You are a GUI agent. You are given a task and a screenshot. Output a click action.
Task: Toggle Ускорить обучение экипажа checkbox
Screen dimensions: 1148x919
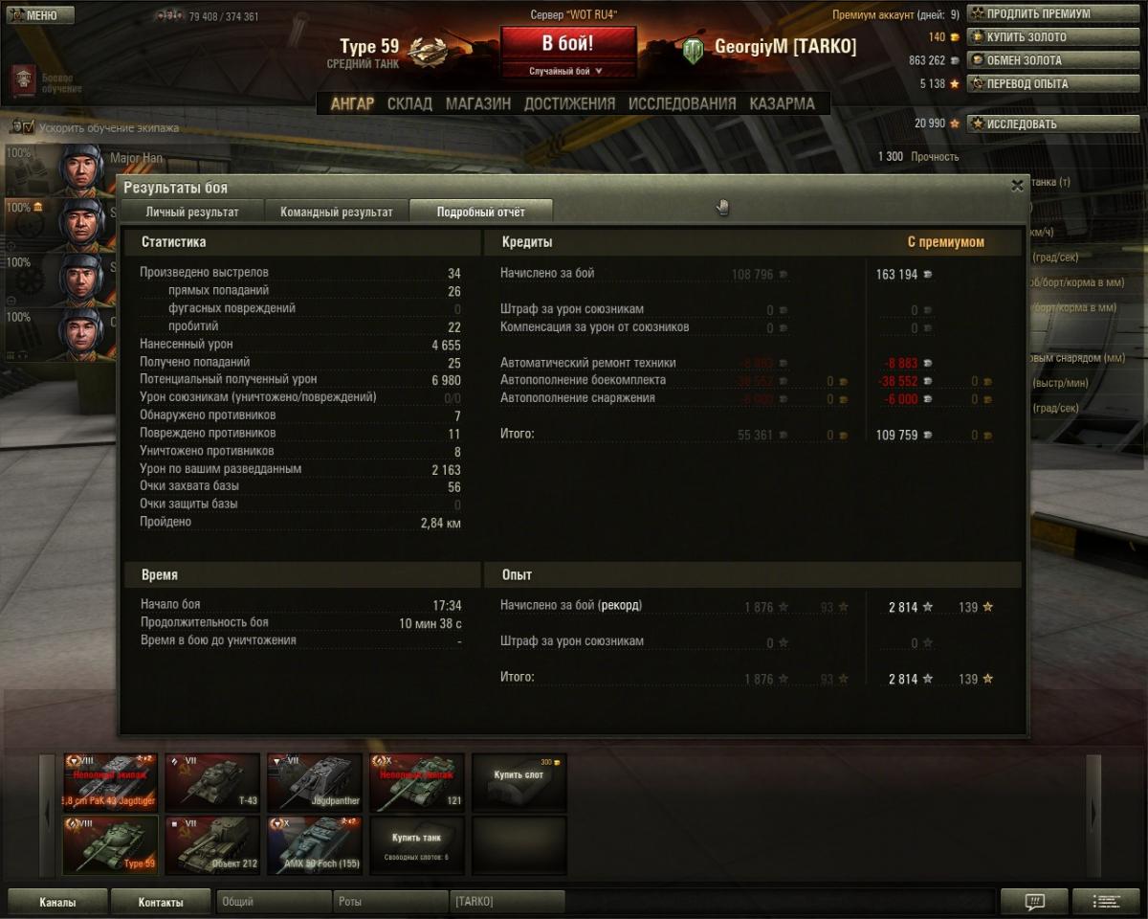tap(28, 126)
